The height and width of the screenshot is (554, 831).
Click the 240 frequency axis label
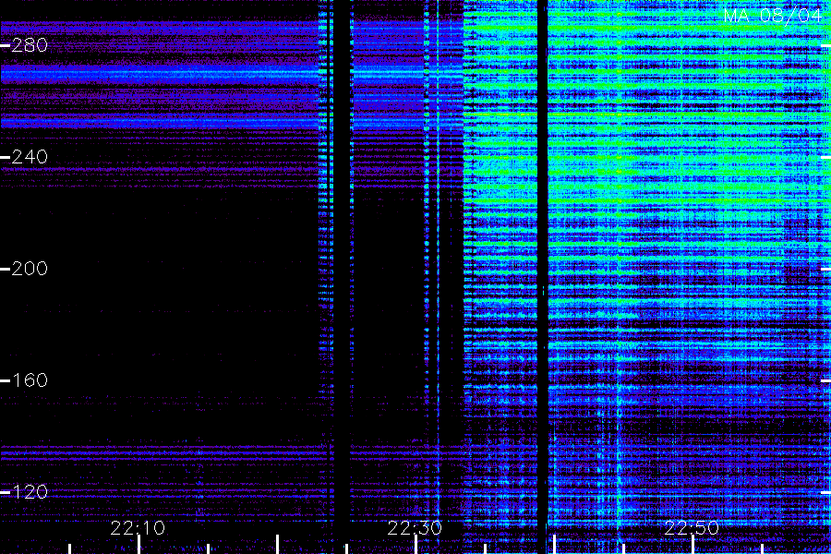click(30, 157)
